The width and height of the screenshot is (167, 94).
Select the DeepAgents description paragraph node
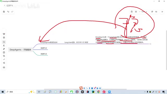(x=121, y=40)
